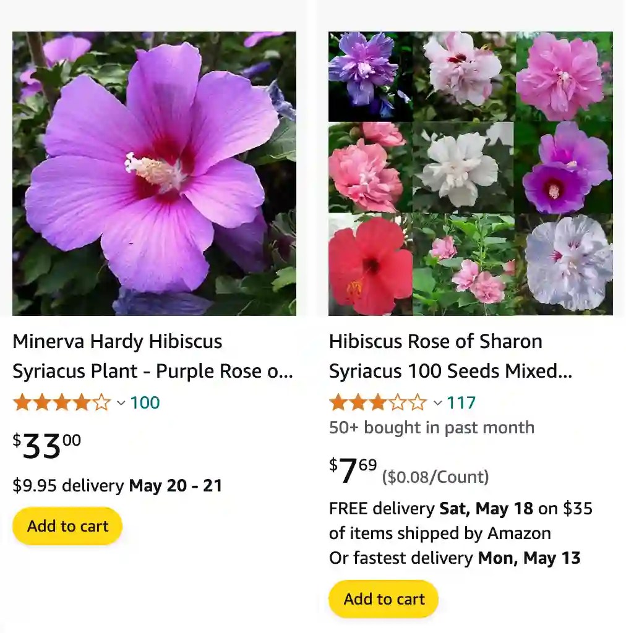Open the 100 reviews link
The image size is (626, 633).
[x=145, y=402]
